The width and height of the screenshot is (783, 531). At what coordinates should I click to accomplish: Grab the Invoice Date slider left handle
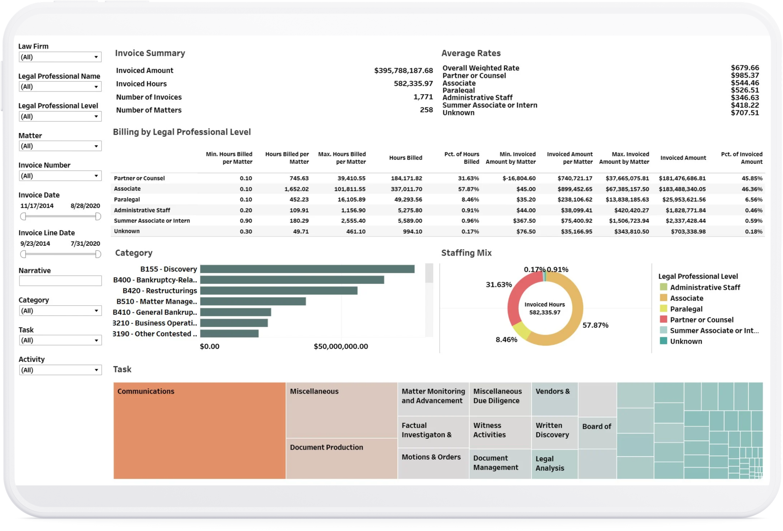23,217
